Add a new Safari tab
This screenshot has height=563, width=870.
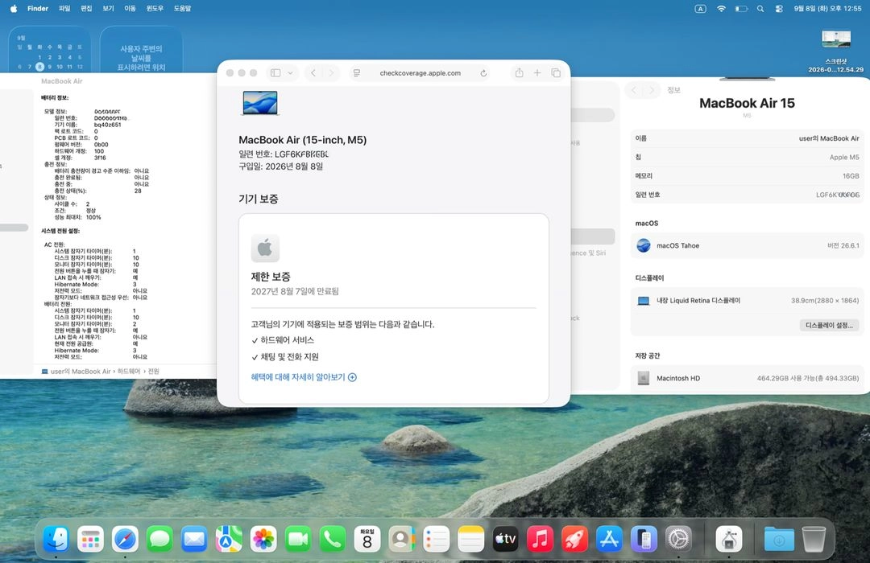click(537, 72)
